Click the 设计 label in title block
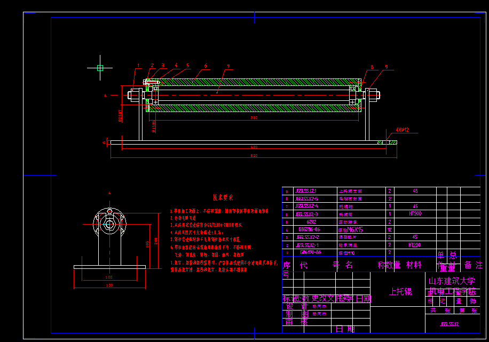Viewport: 489px width, 342px height. click(297, 306)
